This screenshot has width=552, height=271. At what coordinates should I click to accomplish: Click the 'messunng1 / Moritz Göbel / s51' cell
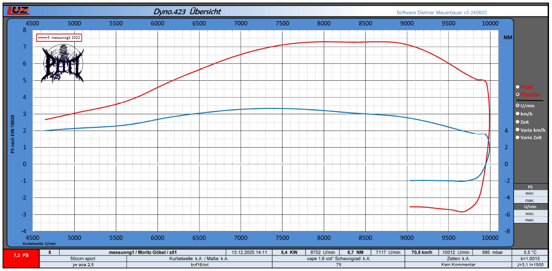[x=143, y=252]
